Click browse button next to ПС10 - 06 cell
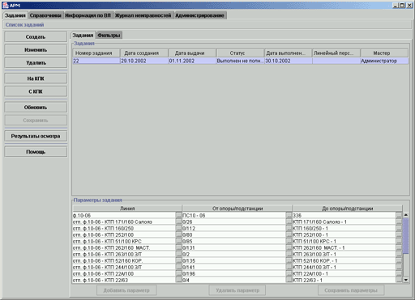415x300 pixels. tap(289, 215)
